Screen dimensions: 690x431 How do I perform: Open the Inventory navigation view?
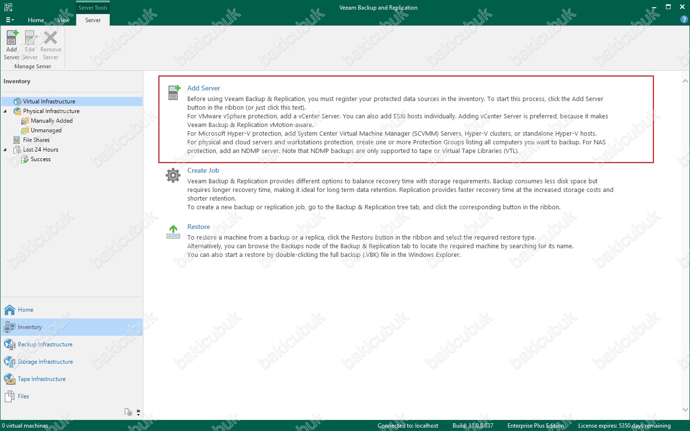72,327
